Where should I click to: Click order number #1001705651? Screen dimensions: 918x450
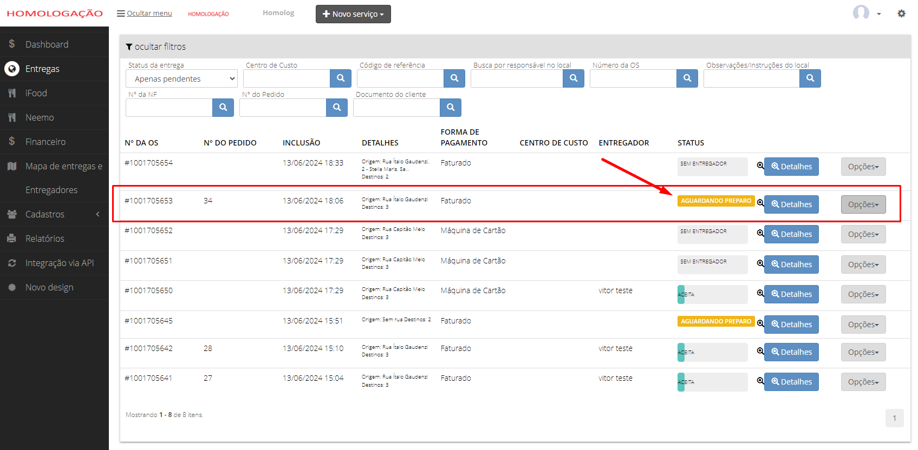click(148, 261)
